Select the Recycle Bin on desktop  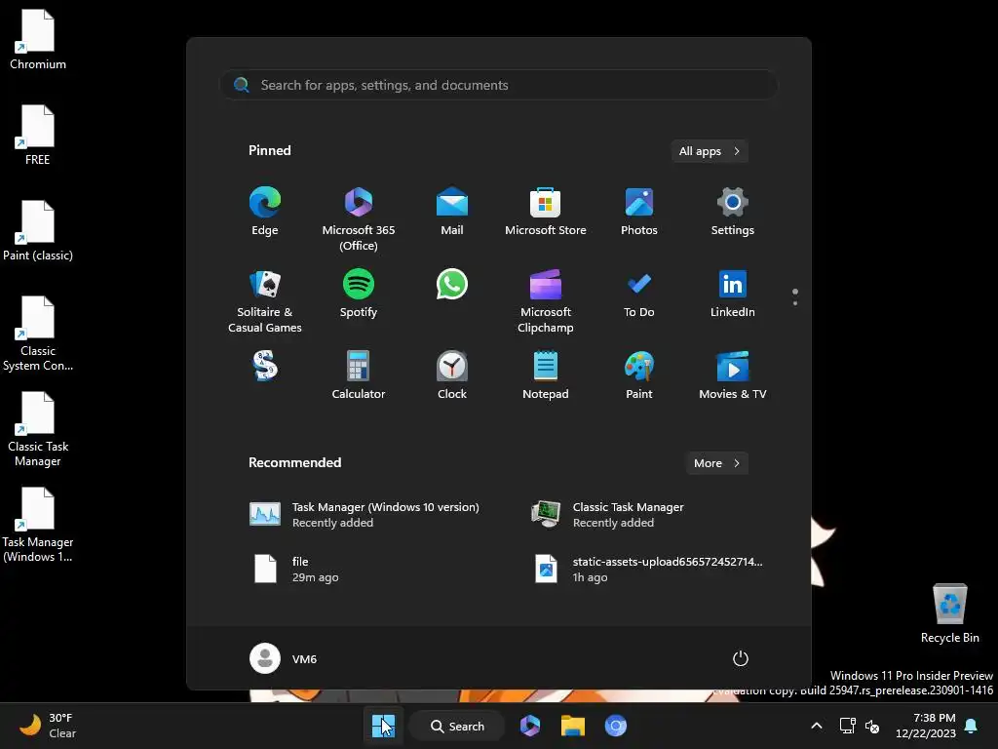[x=949, y=613]
